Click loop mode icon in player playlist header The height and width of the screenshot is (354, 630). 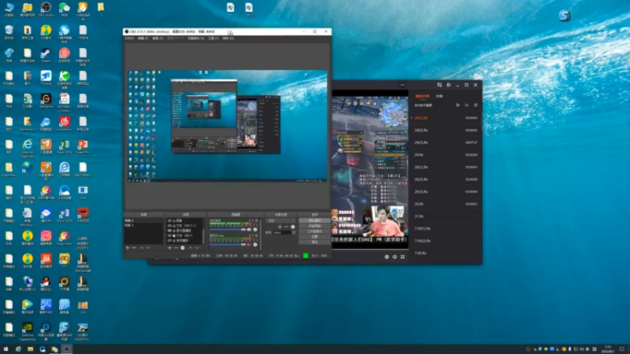click(x=466, y=105)
